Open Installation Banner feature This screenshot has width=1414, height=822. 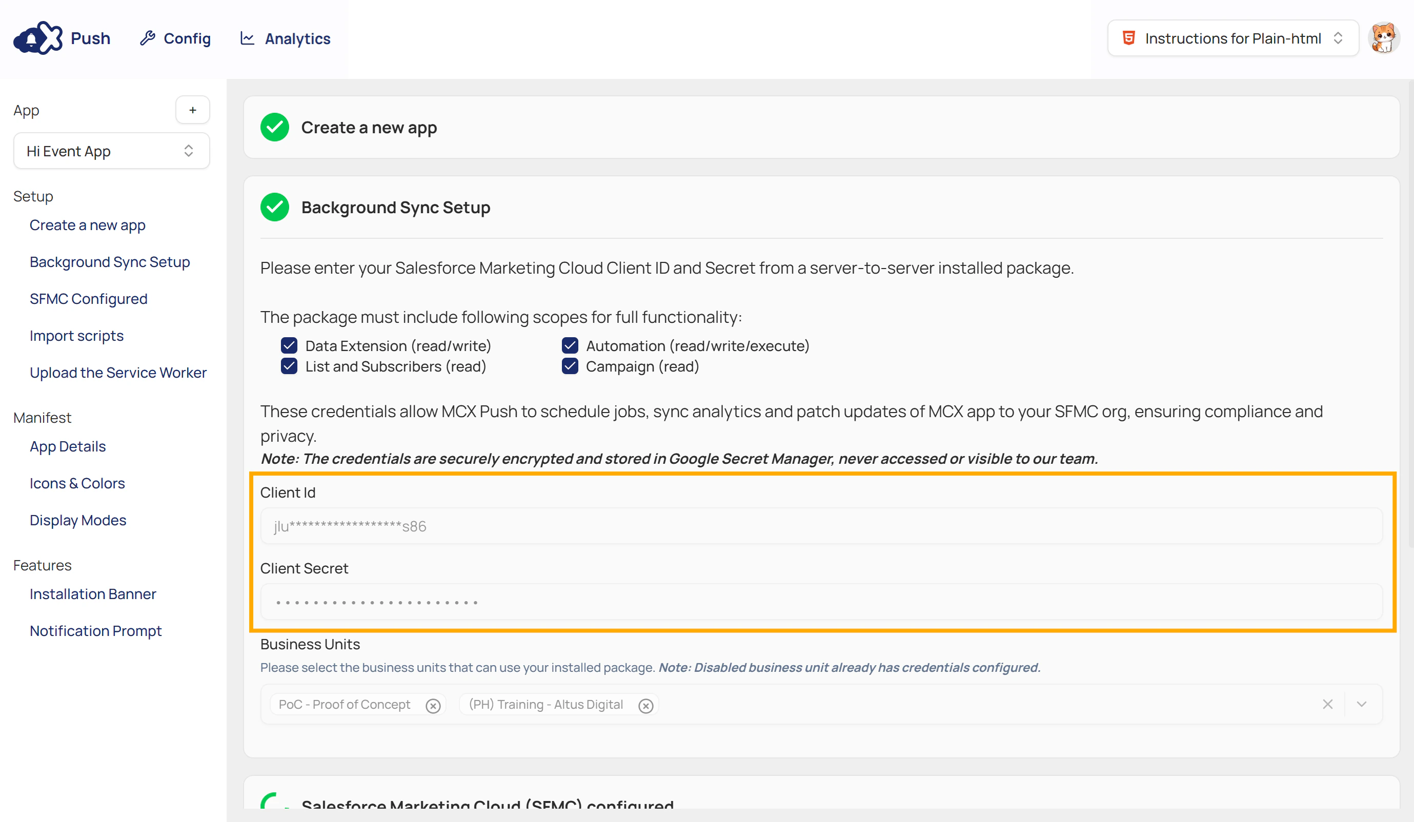coord(93,594)
